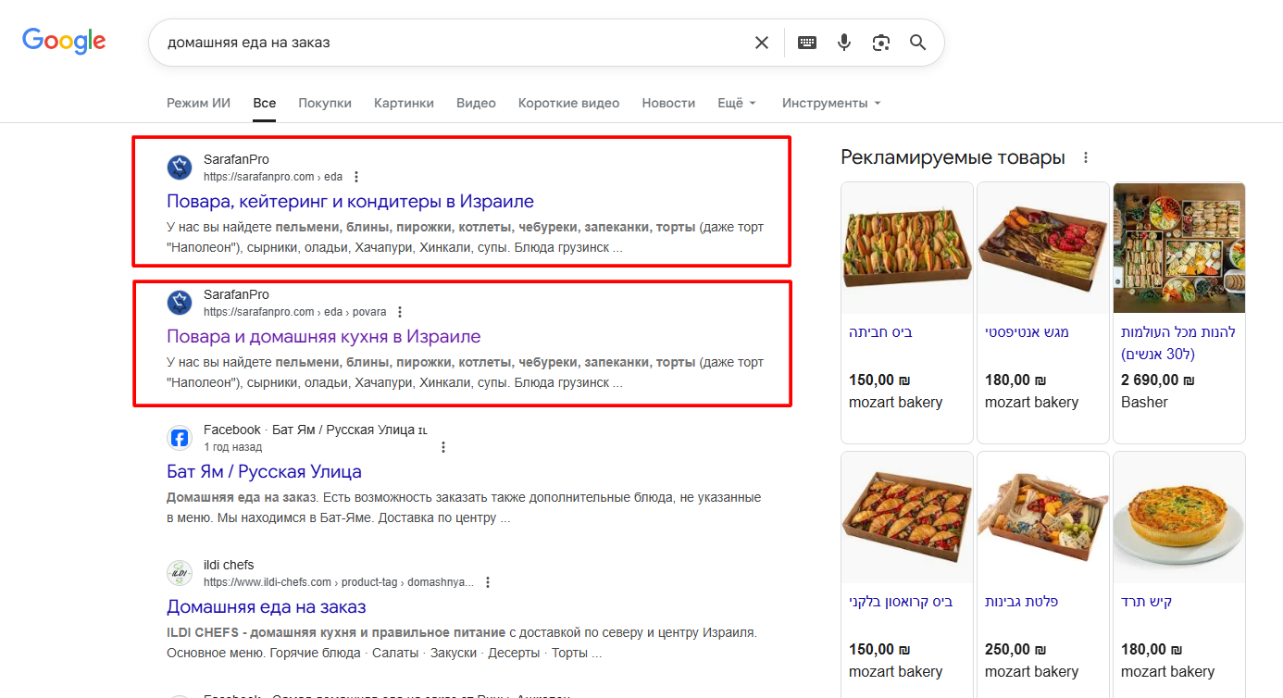Click the 2 690,00 ₪ Basher product image
The image size is (1283, 698).
pos(1178,248)
